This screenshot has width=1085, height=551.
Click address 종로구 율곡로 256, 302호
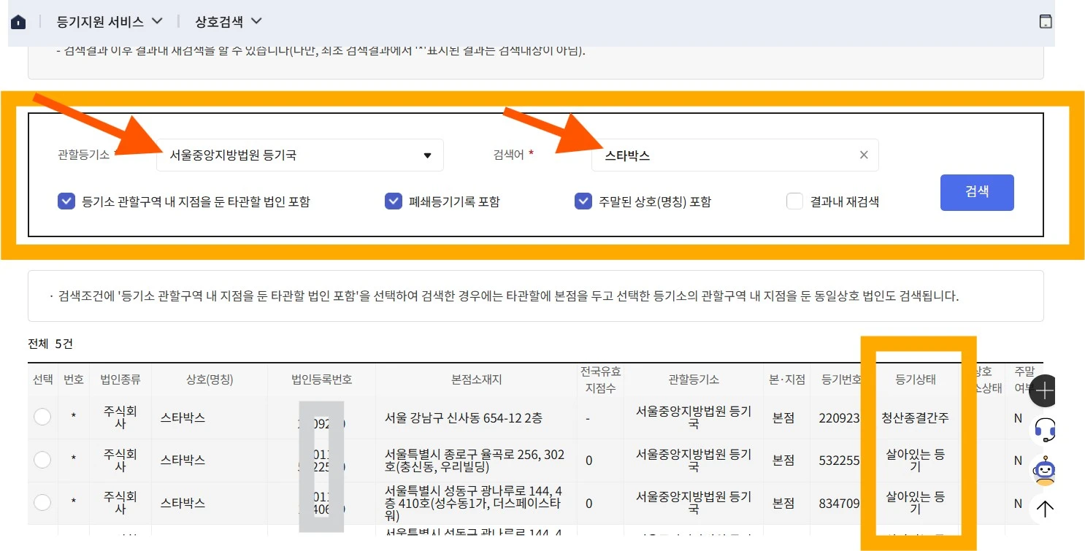[x=474, y=461]
